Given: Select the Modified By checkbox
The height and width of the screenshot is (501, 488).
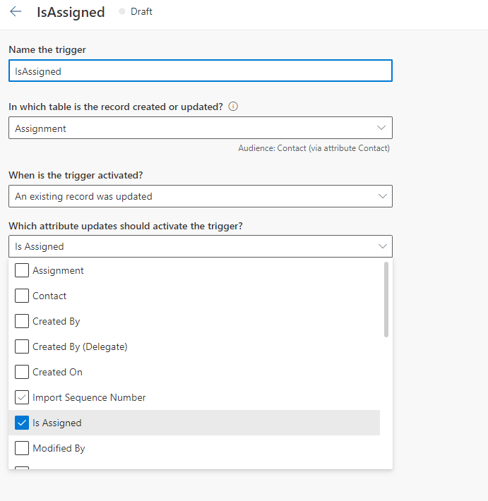Looking at the screenshot, I should click(22, 448).
